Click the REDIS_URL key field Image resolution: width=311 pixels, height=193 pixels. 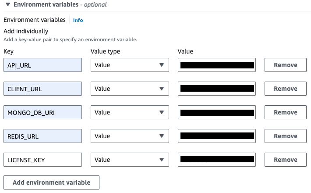(42, 136)
